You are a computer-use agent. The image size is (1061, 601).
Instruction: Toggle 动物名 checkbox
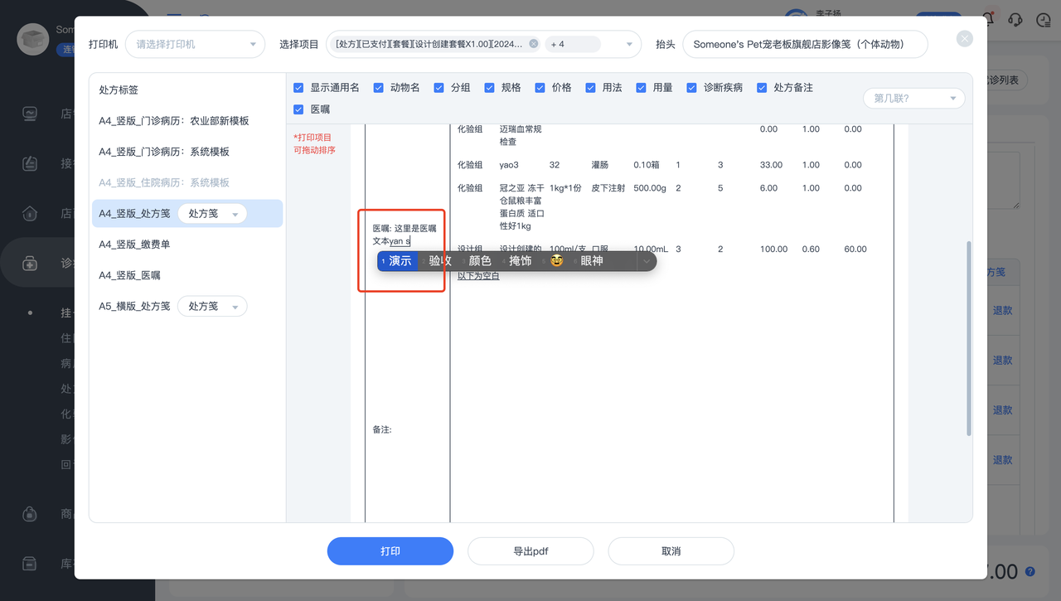pos(379,88)
